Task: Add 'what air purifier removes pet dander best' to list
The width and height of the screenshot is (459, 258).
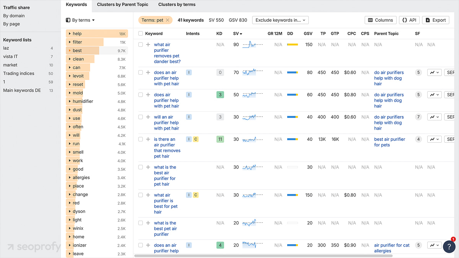Action: pyautogui.click(x=148, y=44)
